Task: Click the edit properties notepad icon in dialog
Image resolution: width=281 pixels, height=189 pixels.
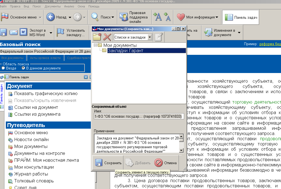Action: click(159, 37)
